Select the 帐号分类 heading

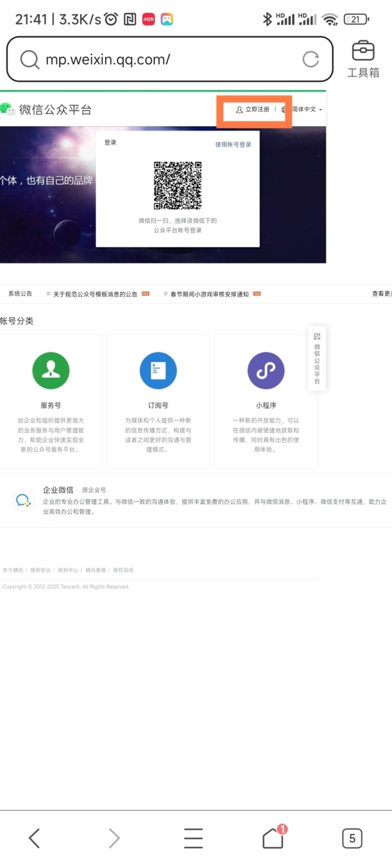coord(17,321)
